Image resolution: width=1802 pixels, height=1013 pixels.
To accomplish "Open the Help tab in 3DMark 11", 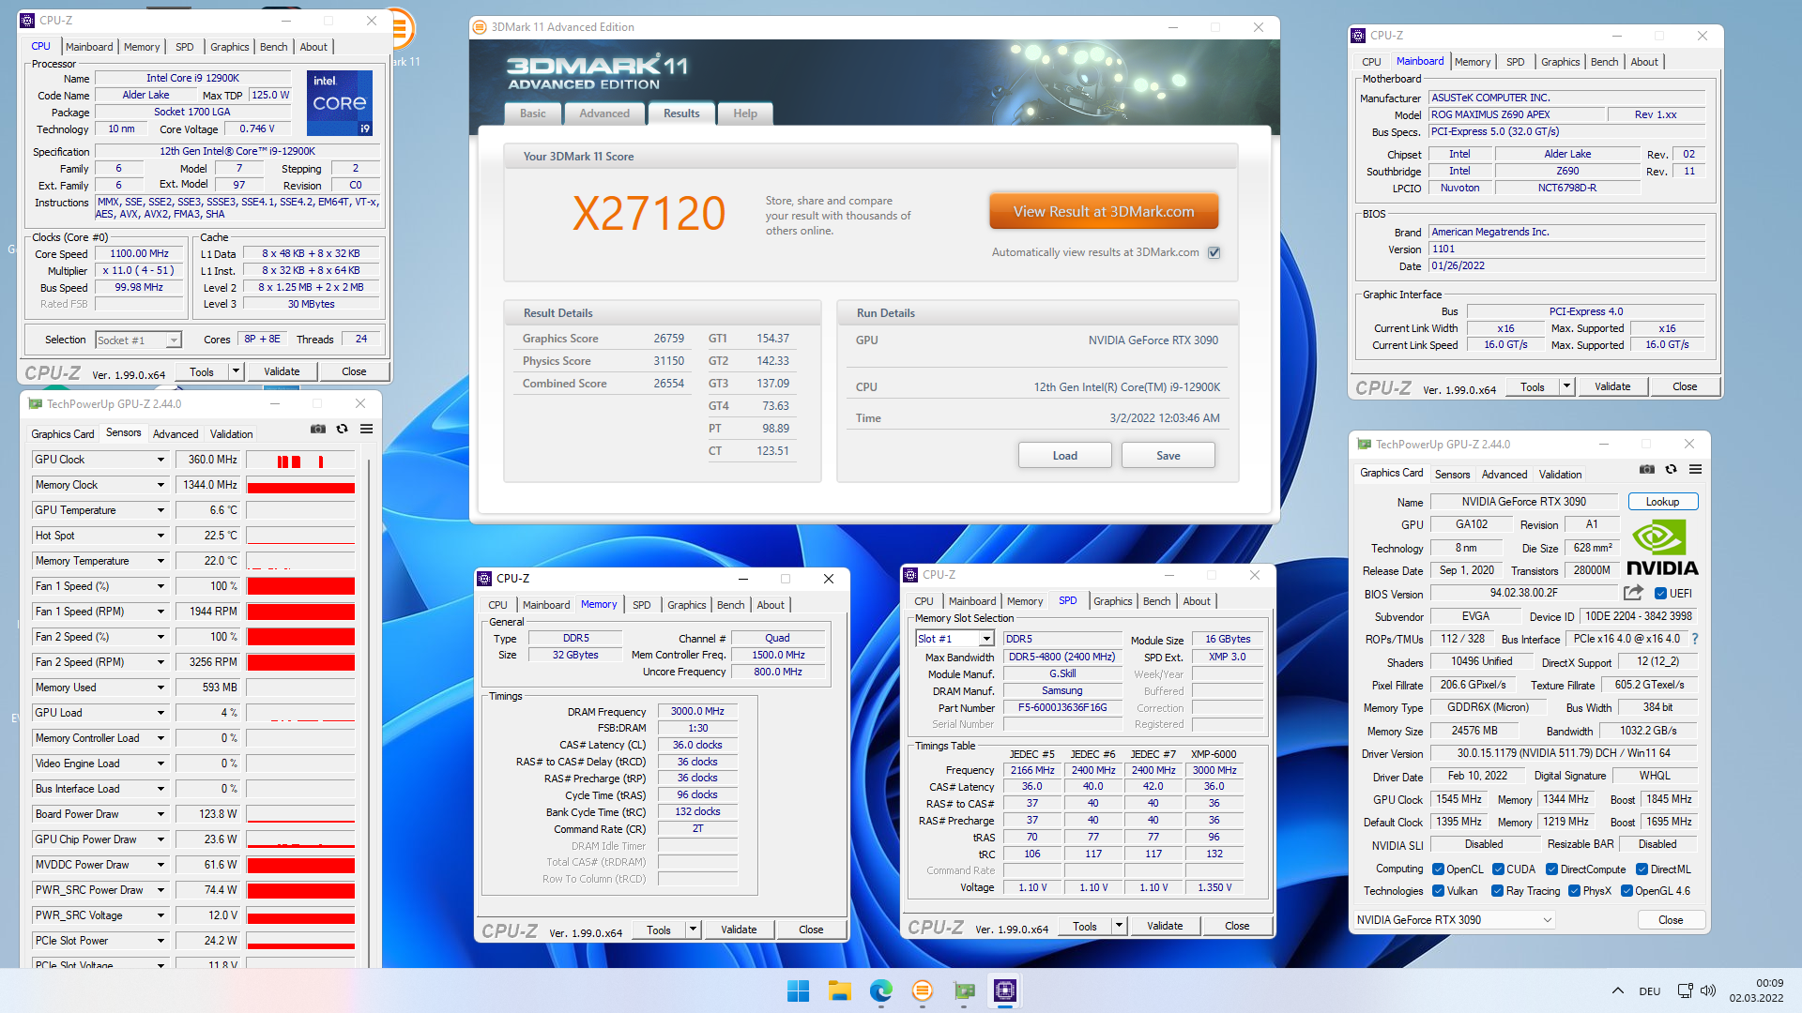I will [745, 113].
